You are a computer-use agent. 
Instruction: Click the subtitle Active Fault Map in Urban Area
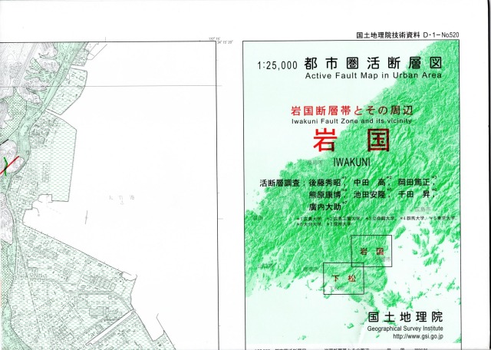374,75
